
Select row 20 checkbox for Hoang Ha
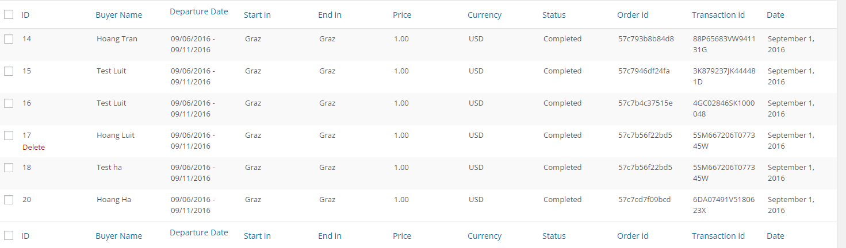coord(9,200)
